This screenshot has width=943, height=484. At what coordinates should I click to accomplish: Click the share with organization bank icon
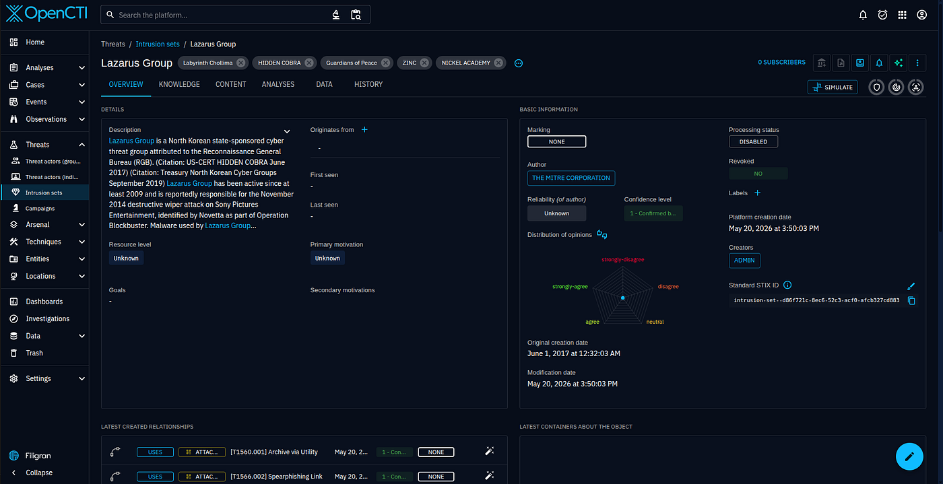822,63
